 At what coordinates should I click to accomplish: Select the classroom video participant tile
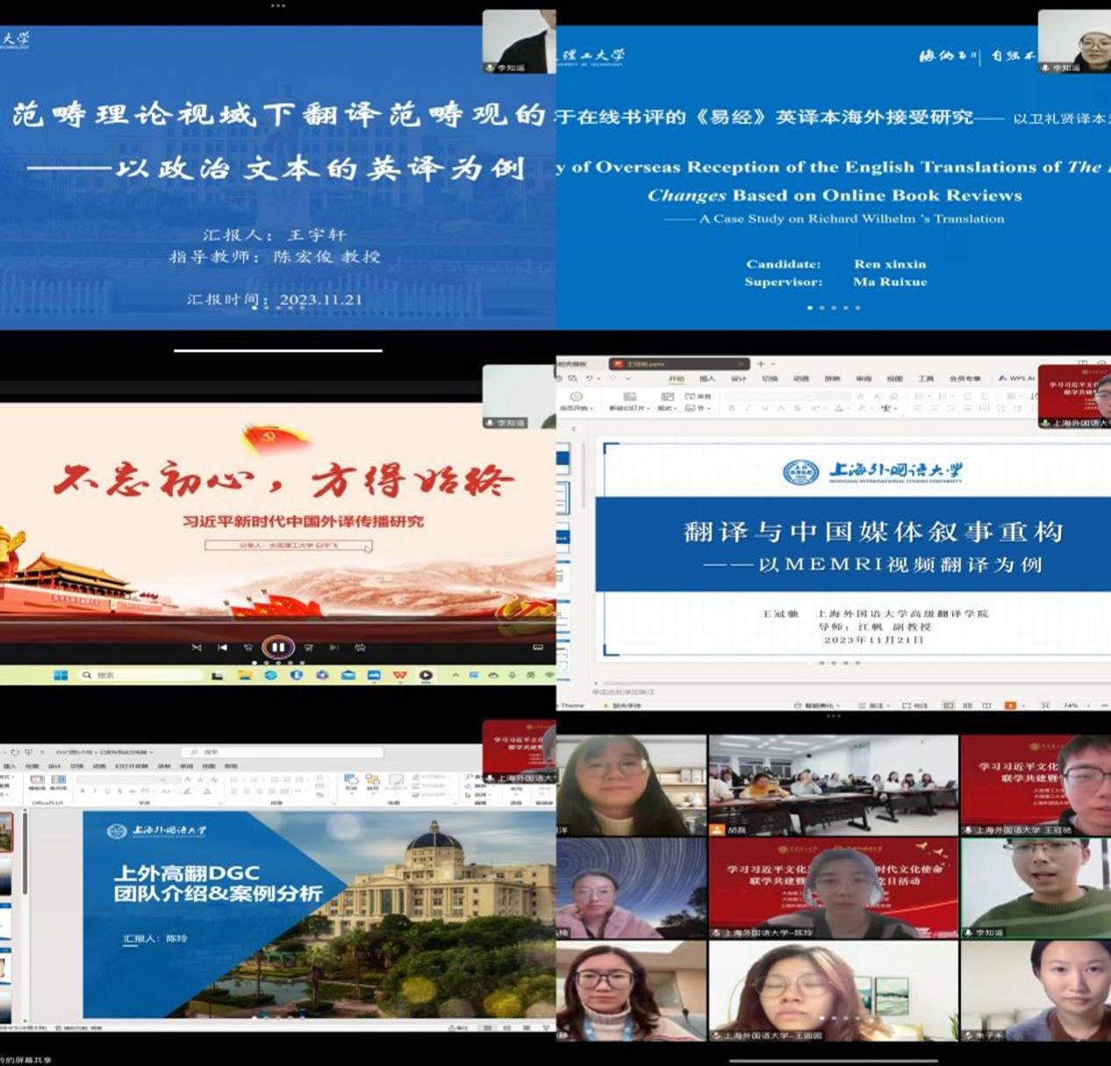833,785
